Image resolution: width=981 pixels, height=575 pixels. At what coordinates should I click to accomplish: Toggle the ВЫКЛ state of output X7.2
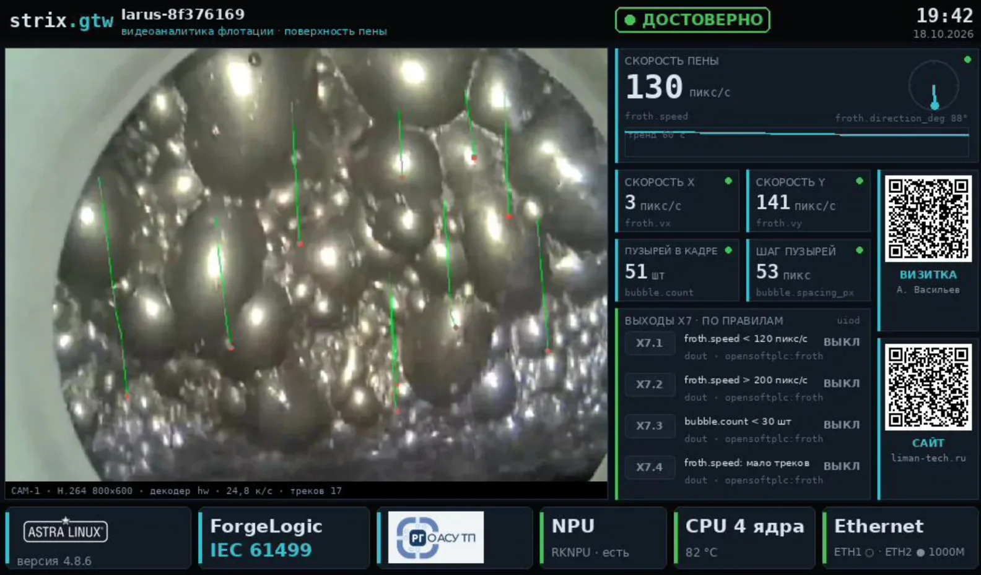tap(841, 383)
